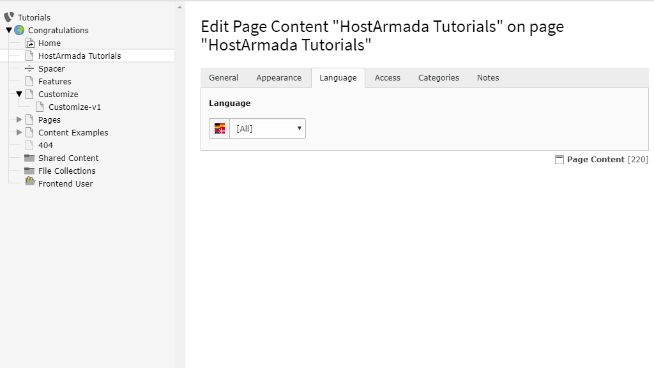Click the multi-language flag icon
Screen dimensions: 654x368
[x=220, y=128]
